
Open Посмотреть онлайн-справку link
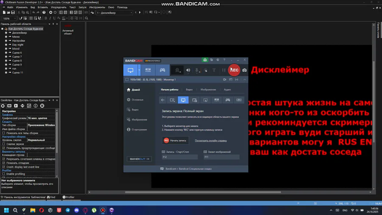(x=211, y=140)
